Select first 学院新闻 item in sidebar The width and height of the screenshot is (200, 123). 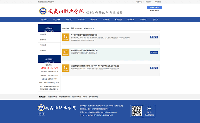[x=43, y=34]
